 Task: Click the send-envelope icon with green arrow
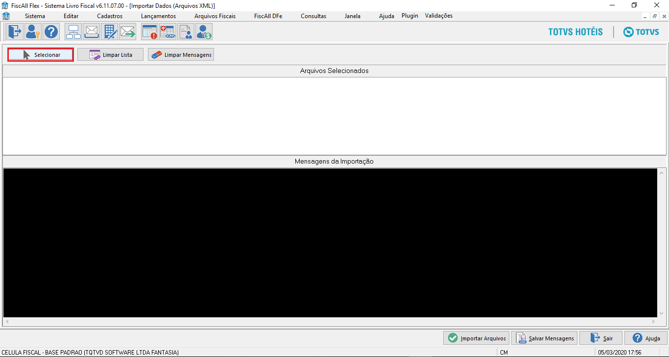128,31
